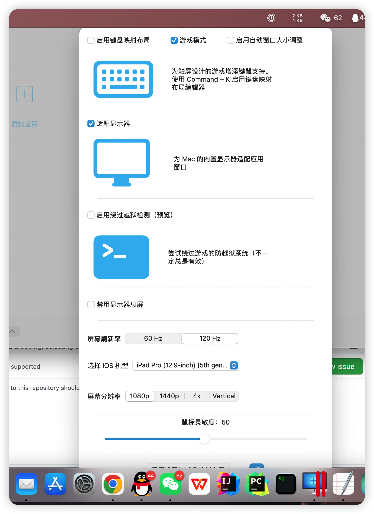Click the blue monitor display icon
Screen dimensions: 374x514
tap(122, 162)
